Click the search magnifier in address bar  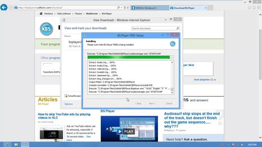(x=118, y=7)
